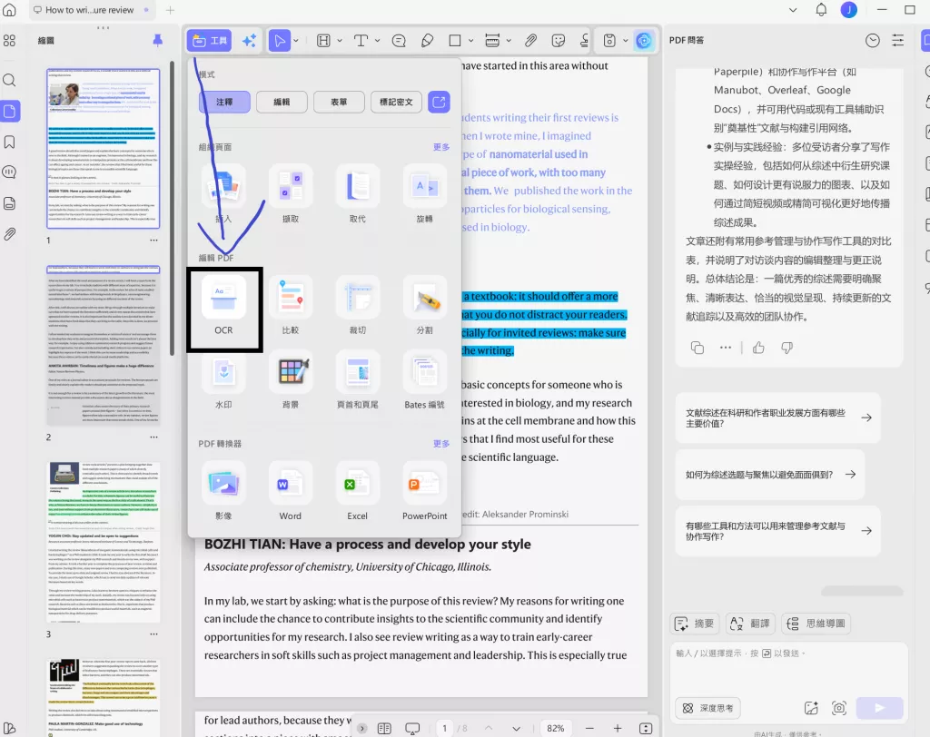This screenshot has height=737, width=930.
Task: Open Bates 編號 numbering tool
Action: [425, 381]
